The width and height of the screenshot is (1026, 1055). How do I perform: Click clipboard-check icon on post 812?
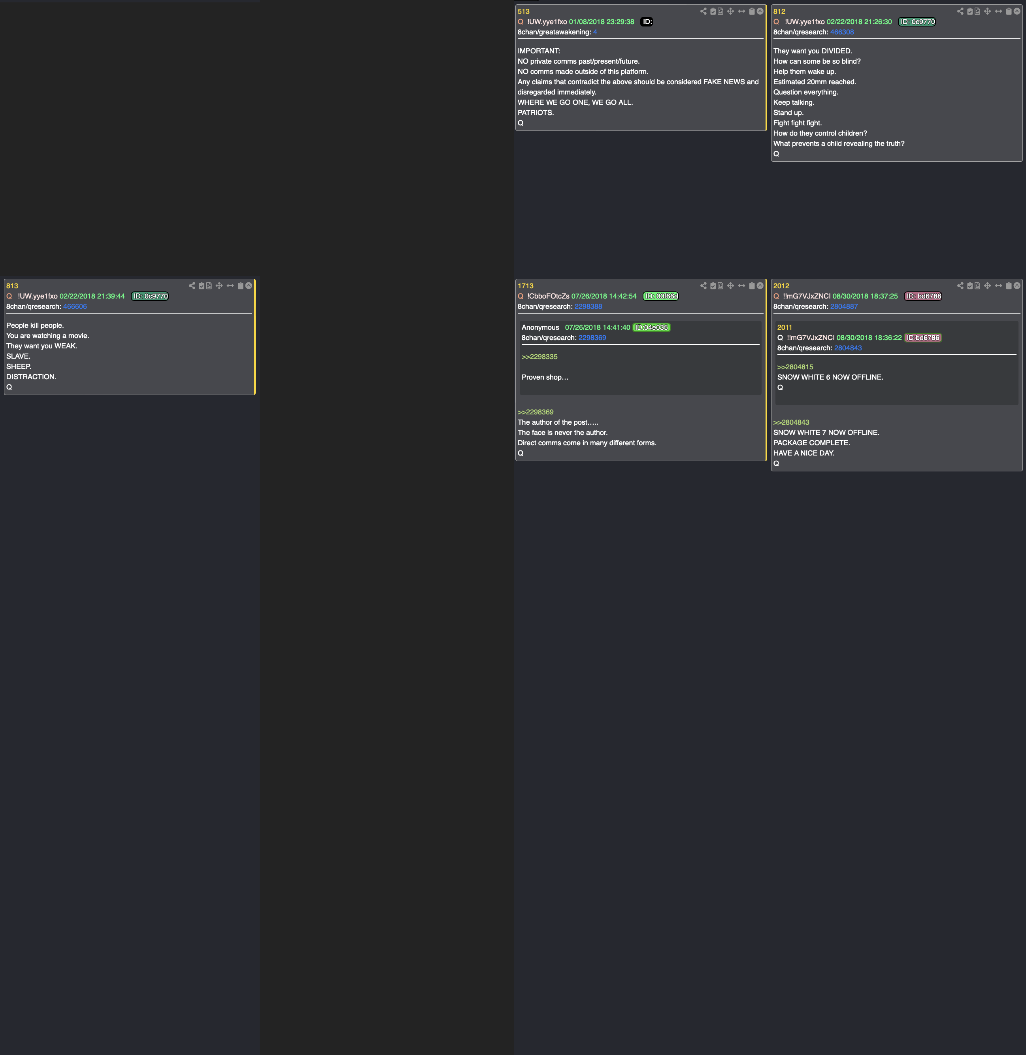(970, 11)
